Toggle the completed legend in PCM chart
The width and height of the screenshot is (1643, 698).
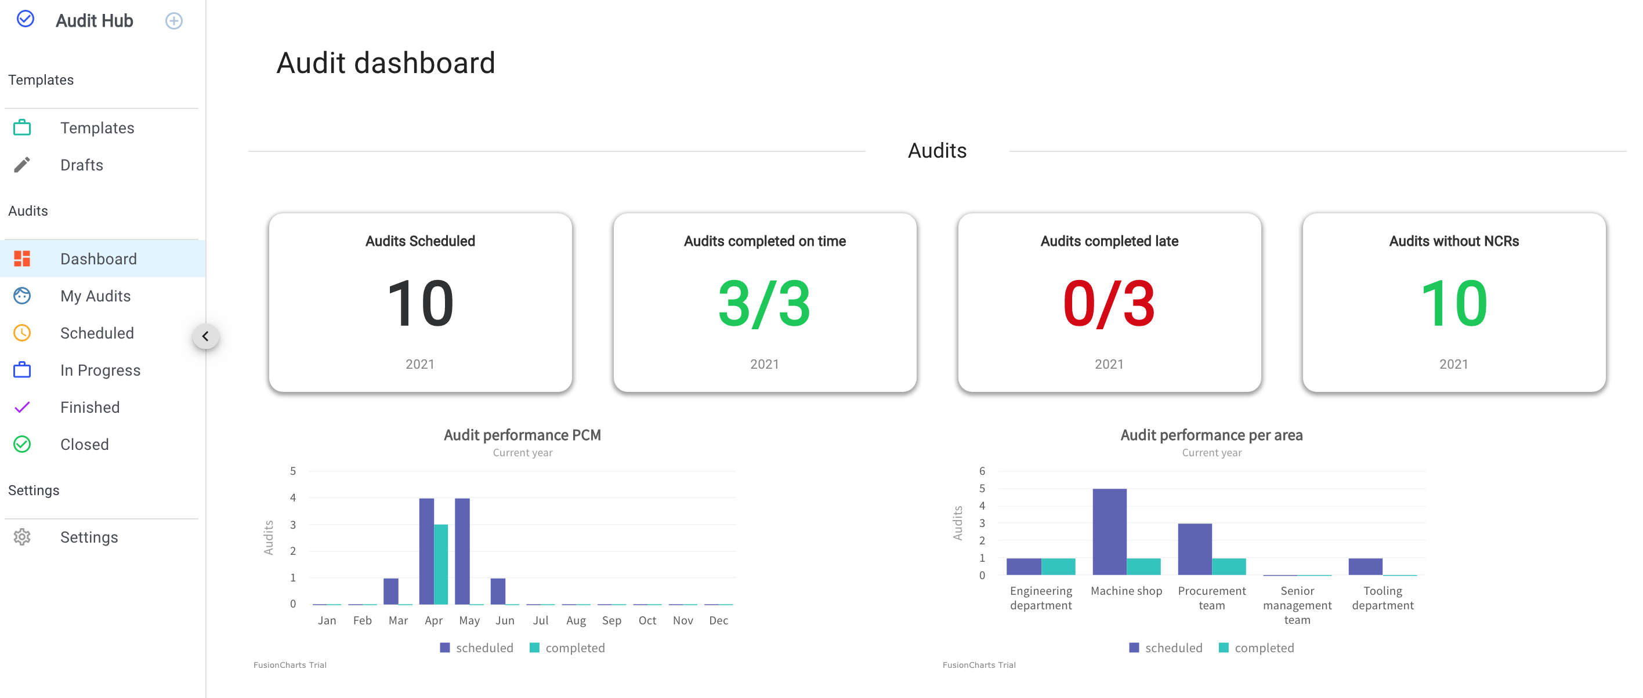point(566,648)
